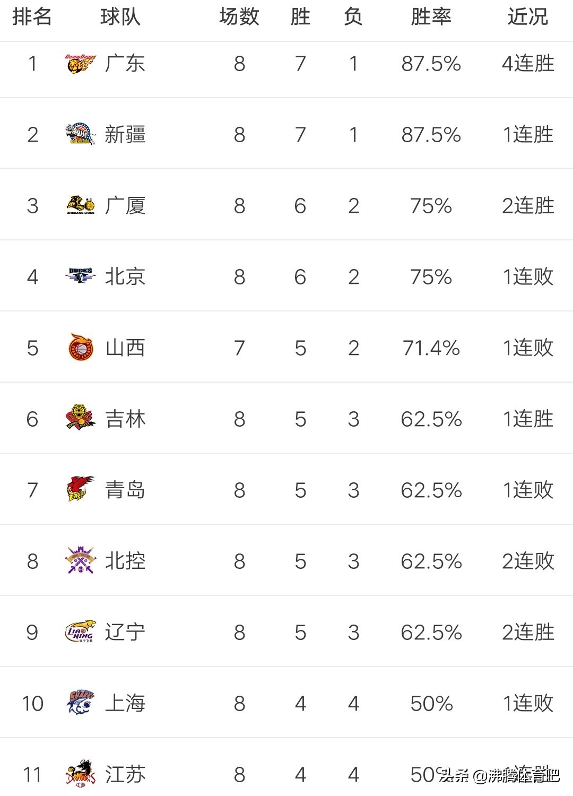The height and width of the screenshot is (796, 573).
Task: Click the Qingdao Eagles team logo
Action: pos(81,489)
